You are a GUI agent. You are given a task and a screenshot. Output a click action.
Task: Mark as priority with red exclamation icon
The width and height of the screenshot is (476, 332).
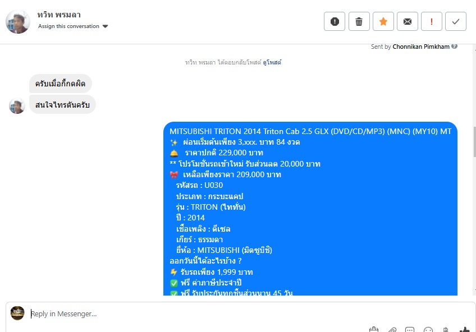pos(432,21)
